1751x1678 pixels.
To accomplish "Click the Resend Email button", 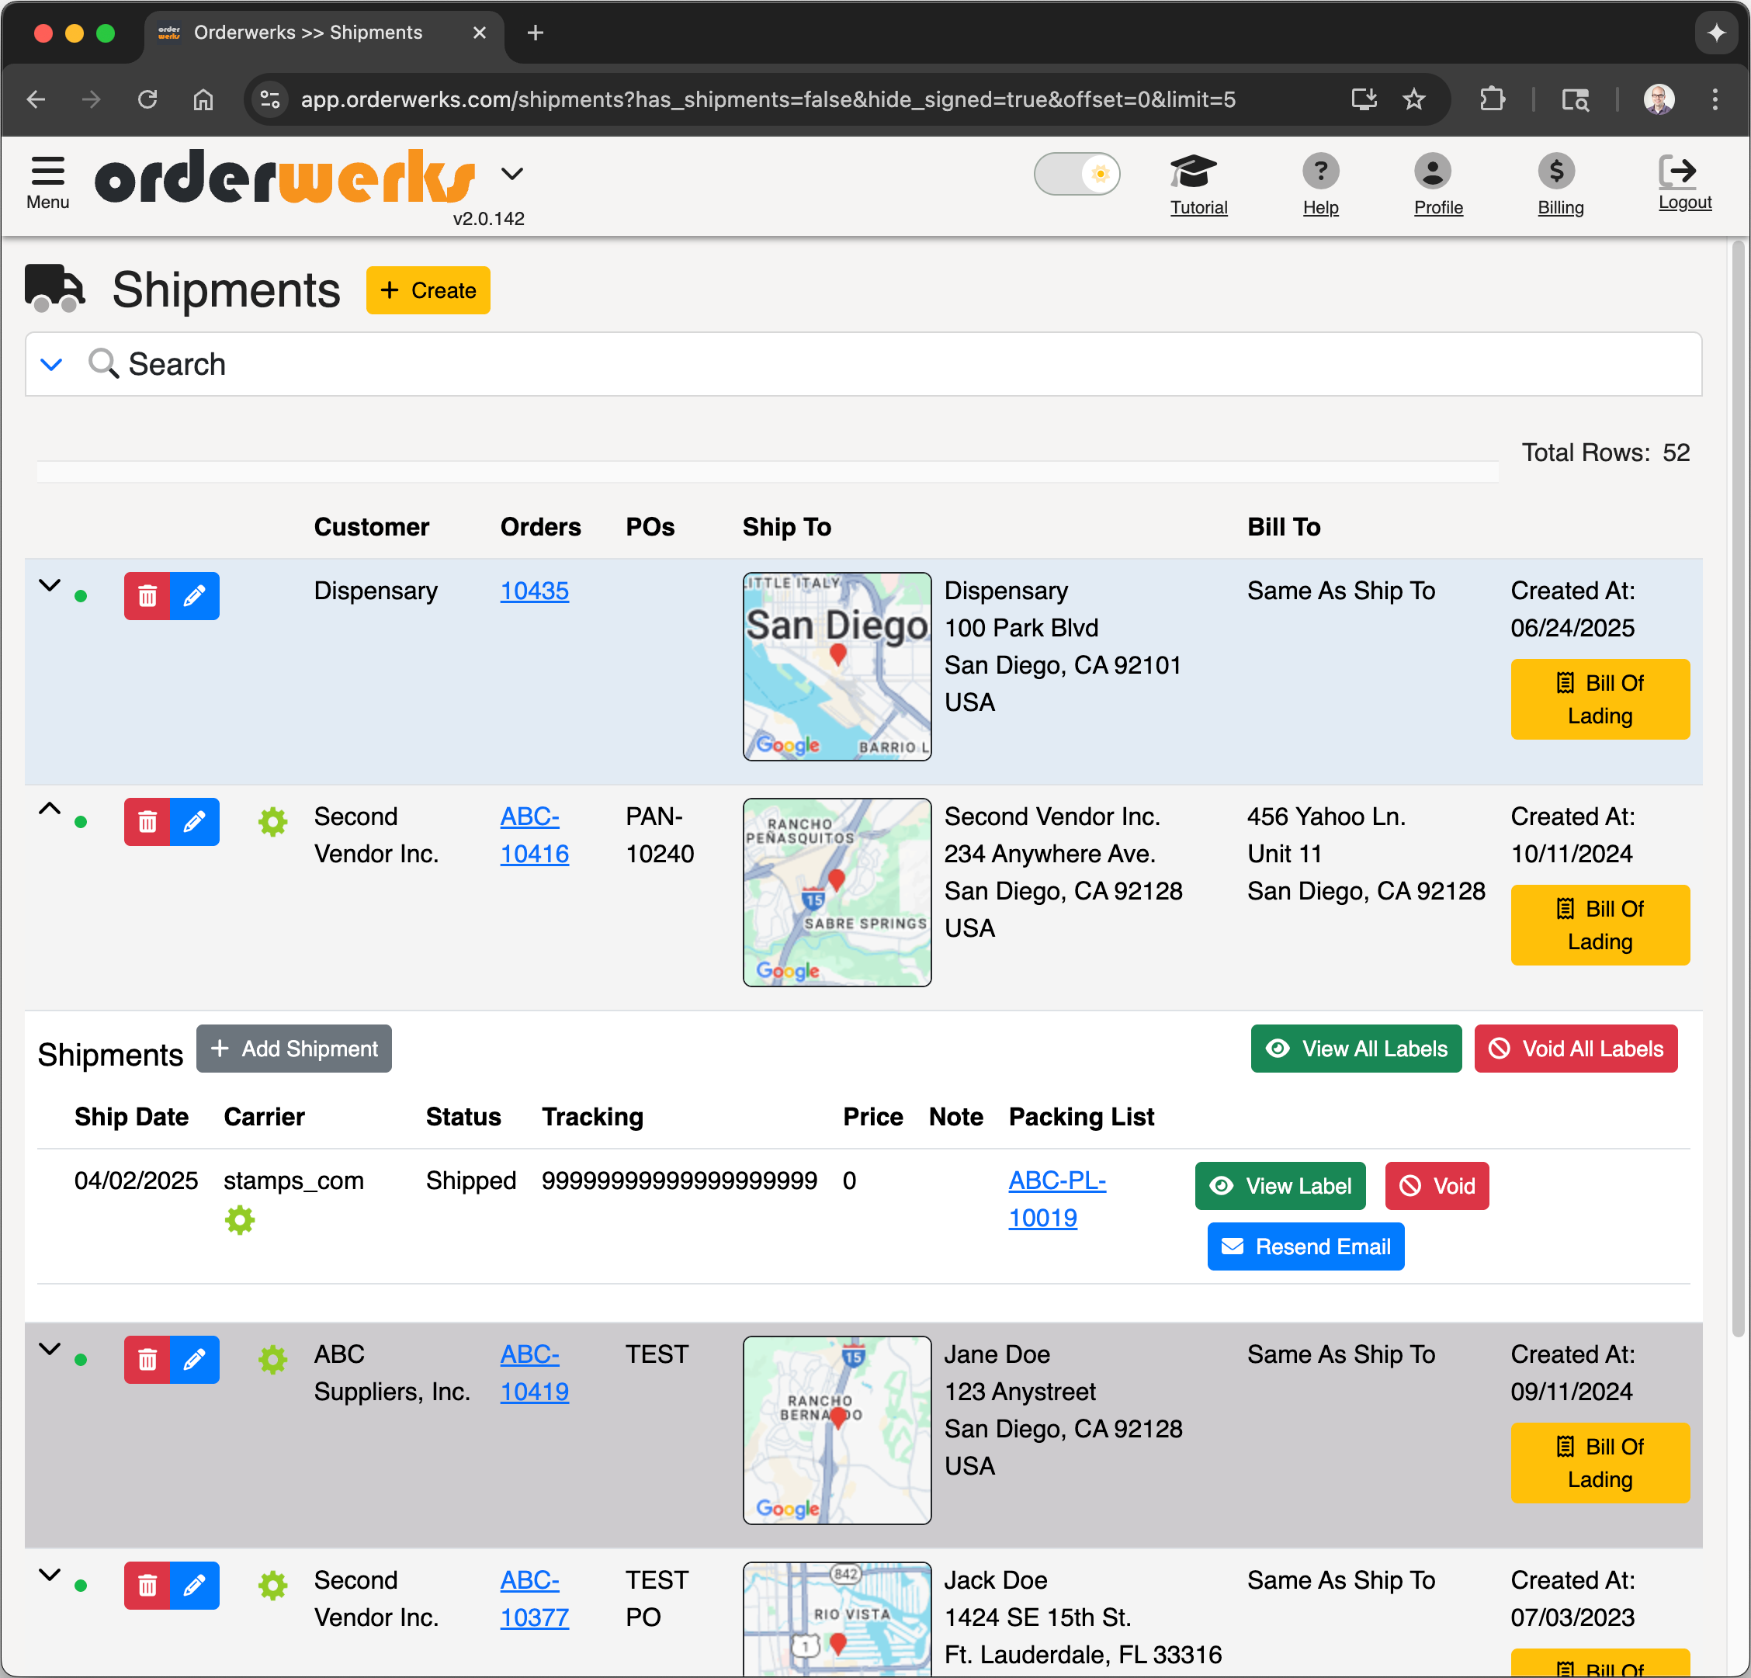I will click(1305, 1246).
